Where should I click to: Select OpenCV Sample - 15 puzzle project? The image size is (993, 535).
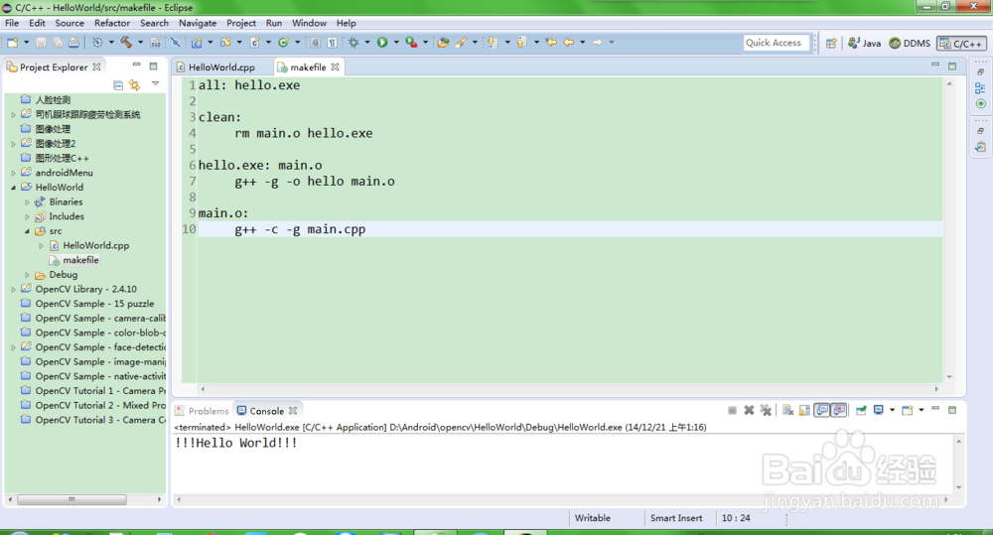point(94,304)
